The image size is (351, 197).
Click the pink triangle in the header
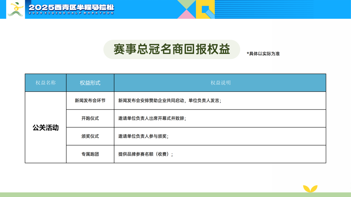click(x=186, y=15)
